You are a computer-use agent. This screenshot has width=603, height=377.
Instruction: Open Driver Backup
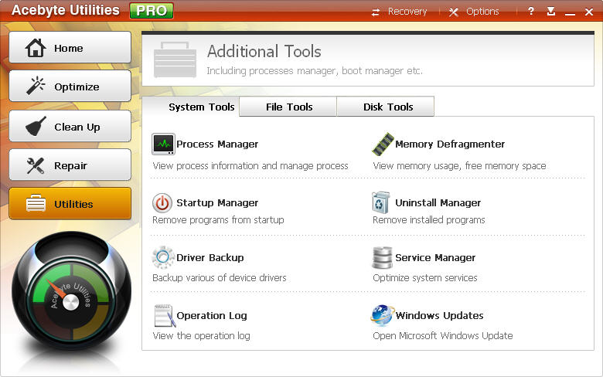coord(210,257)
